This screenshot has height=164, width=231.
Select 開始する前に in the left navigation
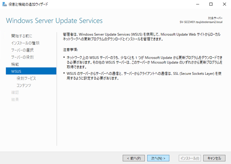pyautogui.click(x=22, y=36)
